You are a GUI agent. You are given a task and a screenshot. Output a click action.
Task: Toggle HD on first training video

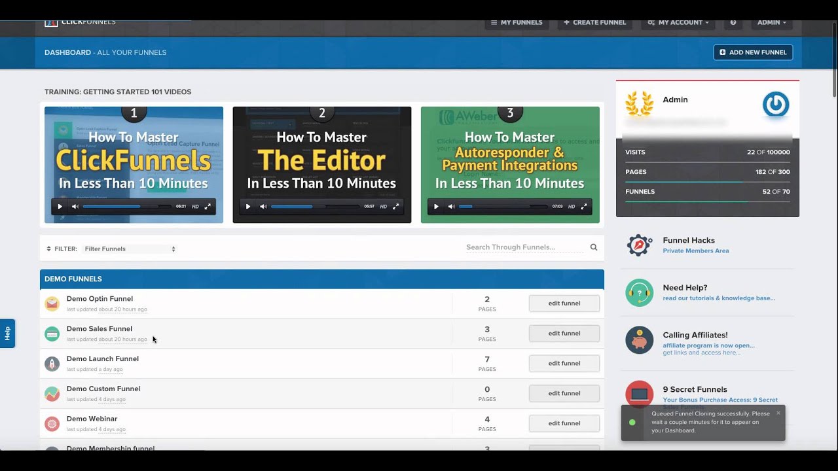195,207
